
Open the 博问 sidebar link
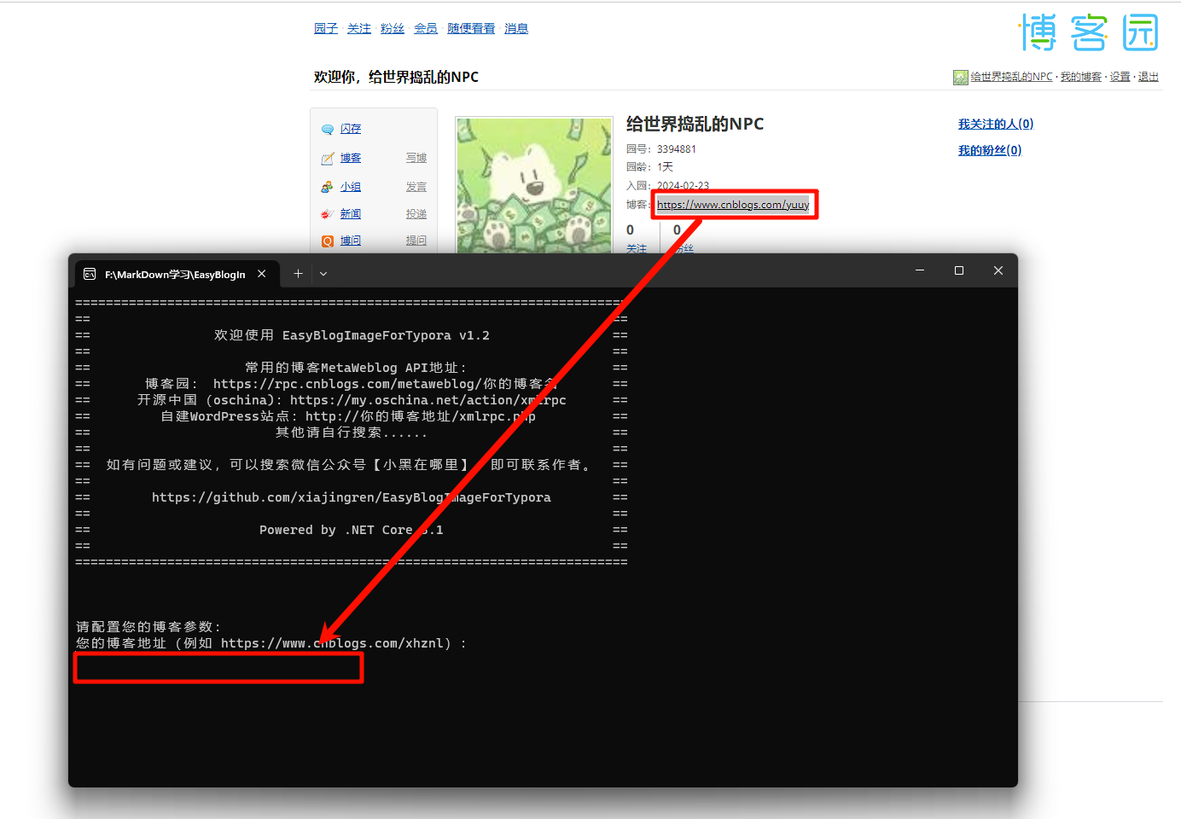(x=351, y=241)
